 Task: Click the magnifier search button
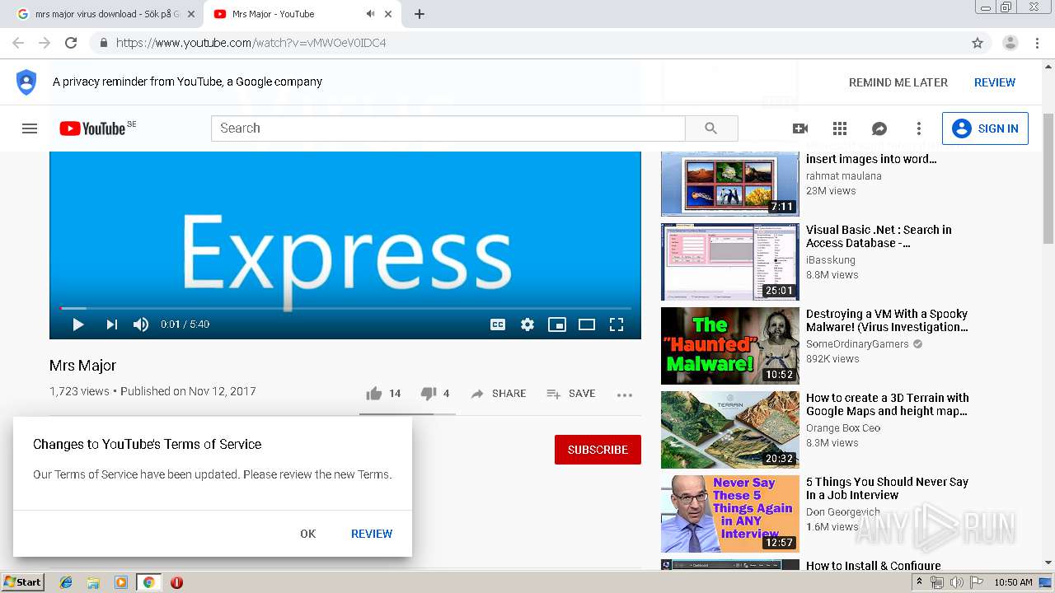click(x=711, y=128)
